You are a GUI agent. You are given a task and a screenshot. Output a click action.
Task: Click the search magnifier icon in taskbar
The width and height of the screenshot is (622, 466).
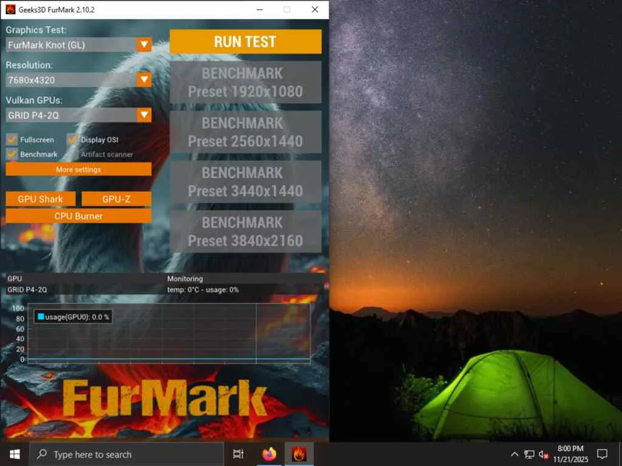click(42, 454)
